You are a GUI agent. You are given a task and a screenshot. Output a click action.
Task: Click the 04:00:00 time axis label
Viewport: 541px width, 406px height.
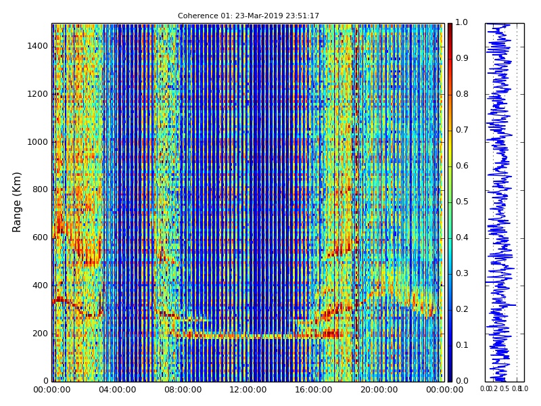tap(117, 390)
